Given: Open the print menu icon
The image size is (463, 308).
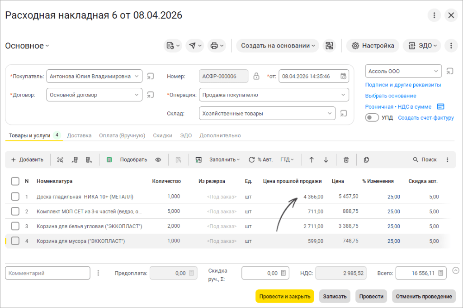Looking at the screenshot, I should 217,46.
